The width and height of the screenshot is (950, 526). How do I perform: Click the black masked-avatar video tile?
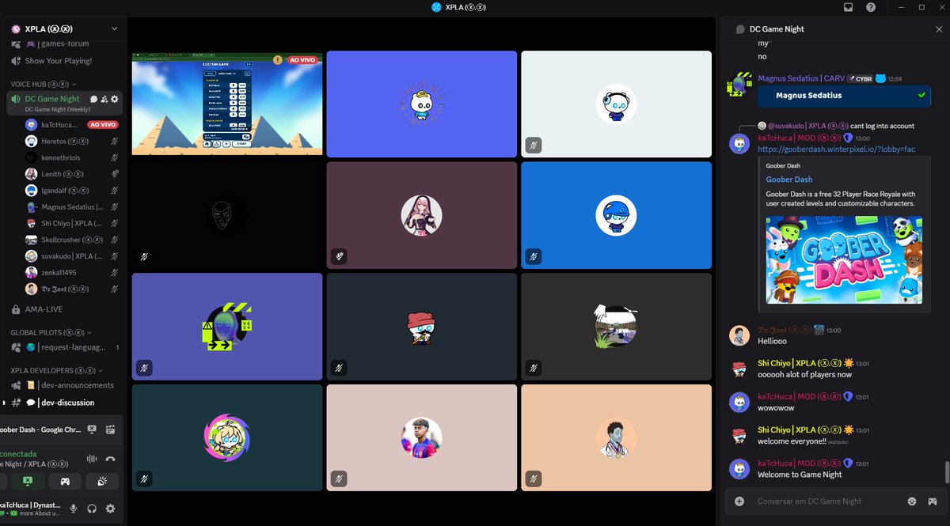pyautogui.click(x=227, y=215)
